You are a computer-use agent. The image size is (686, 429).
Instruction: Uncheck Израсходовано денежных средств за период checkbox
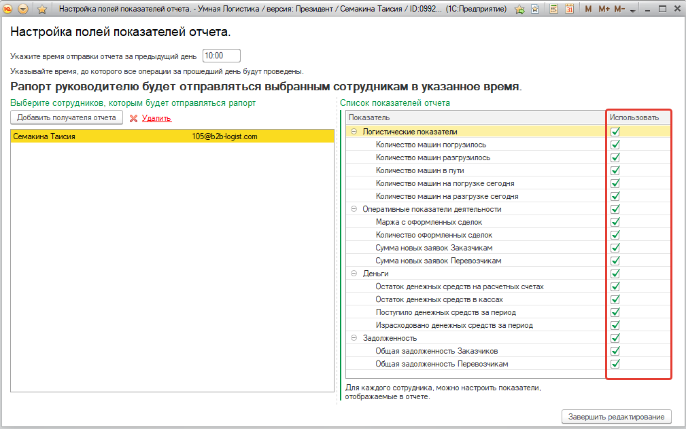[615, 325]
